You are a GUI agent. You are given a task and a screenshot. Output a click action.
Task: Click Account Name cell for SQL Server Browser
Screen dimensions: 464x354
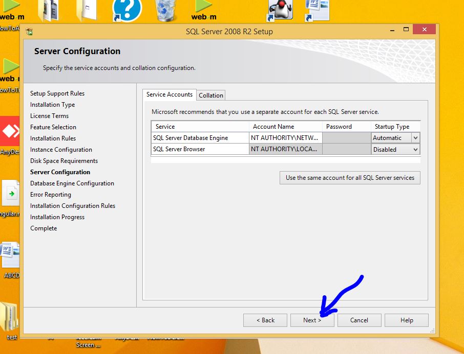[285, 150]
